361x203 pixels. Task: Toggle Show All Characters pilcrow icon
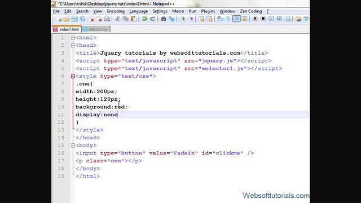pyautogui.click(x=228, y=19)
